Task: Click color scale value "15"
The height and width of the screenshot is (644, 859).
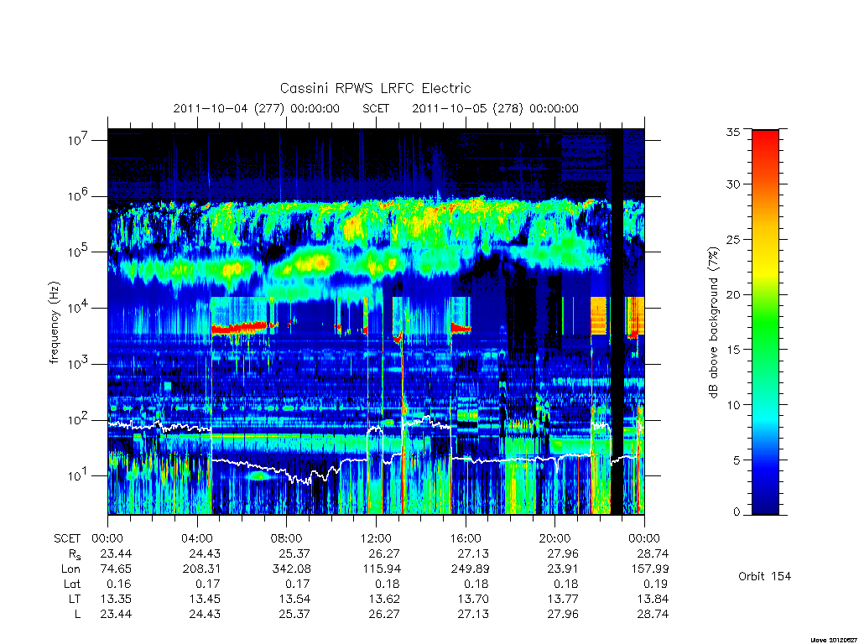Action: pyautogui.click(x=732, y=350)
